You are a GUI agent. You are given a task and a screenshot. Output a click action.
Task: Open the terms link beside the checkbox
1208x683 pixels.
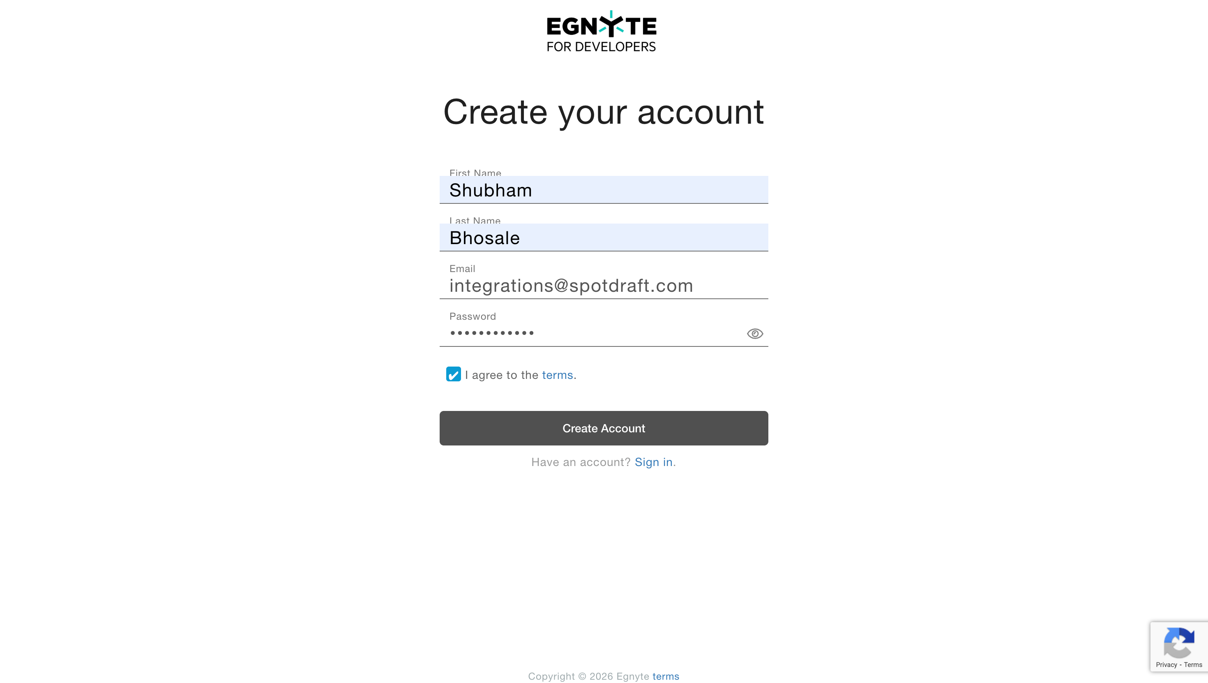point(557,375)
